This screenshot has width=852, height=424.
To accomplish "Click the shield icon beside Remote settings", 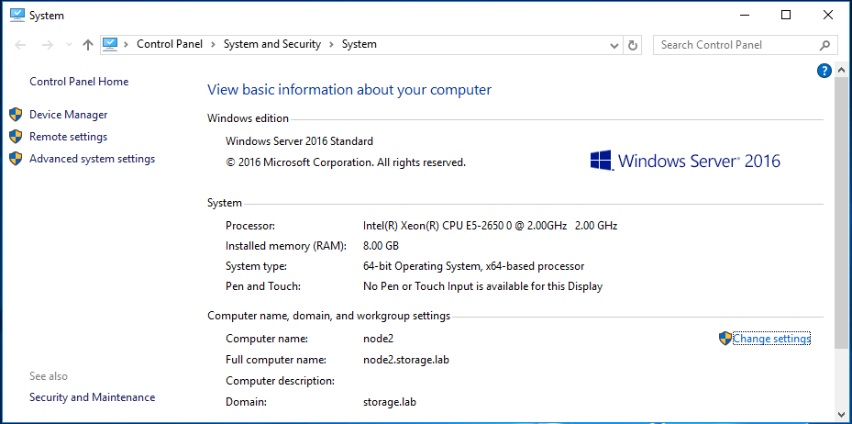I will [16, 137].
